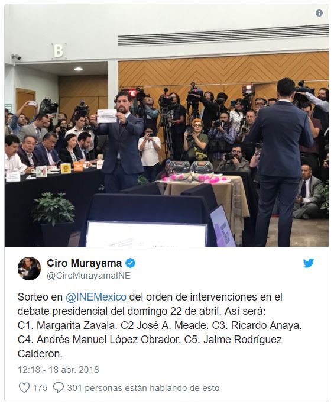Image resolution: width=334 pixels, height=407 pixels.
Task: Click the 175 likes count
Action: click(x=40, y=388)
